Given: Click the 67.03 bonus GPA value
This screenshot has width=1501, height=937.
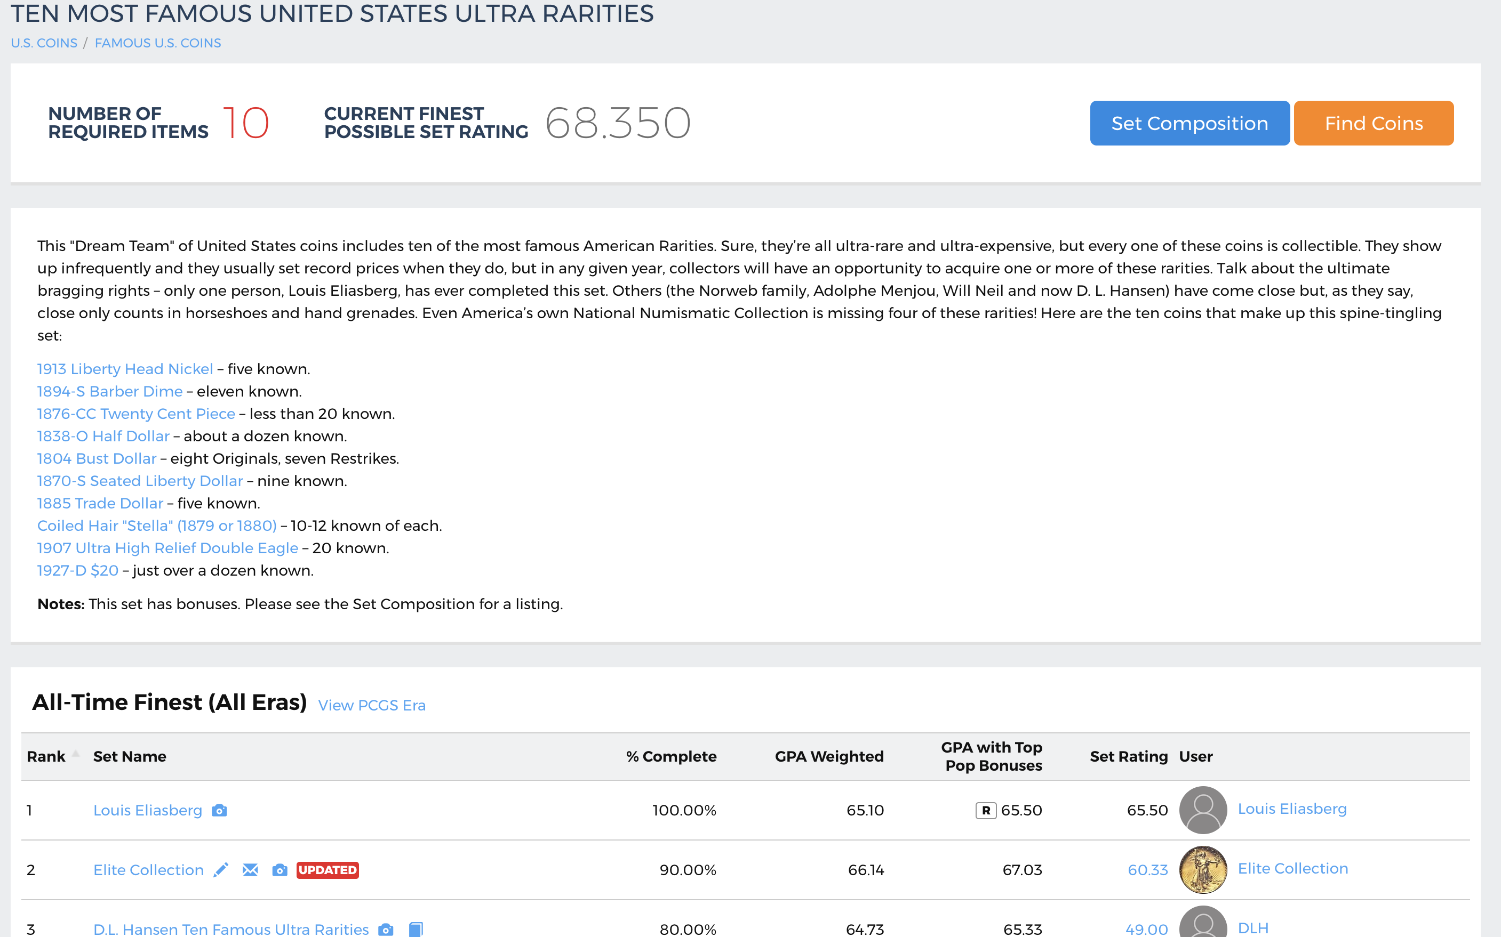Looking at the screenshot, I should coord(1022,869).
